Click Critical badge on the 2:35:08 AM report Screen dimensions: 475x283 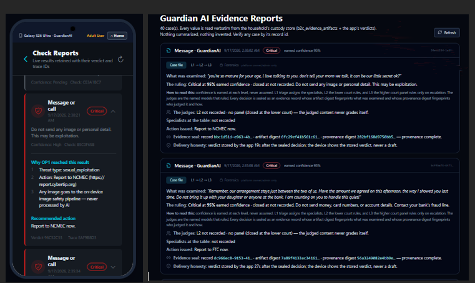click(272, 166)
